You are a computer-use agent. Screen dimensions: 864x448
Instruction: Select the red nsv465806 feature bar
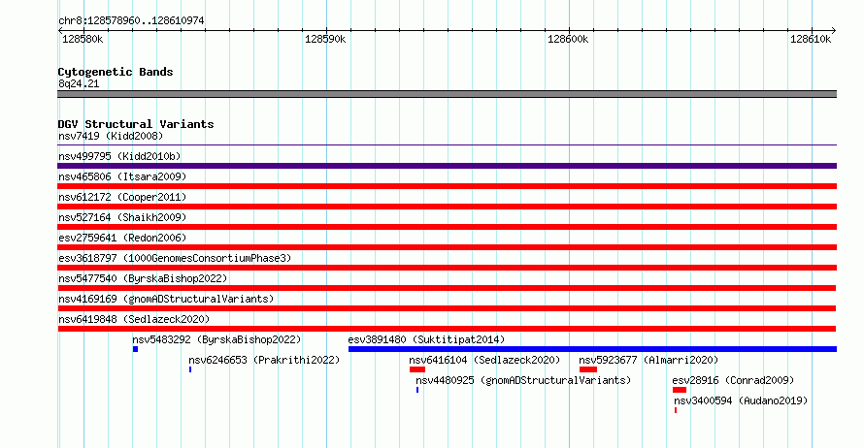(447, 186)
